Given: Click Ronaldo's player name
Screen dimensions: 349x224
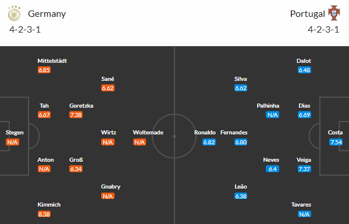Looking at the screenshot, I should [x=205, y=133].
